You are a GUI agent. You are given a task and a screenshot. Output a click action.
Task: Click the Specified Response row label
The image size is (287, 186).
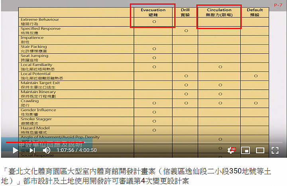[x=40, y=31]
